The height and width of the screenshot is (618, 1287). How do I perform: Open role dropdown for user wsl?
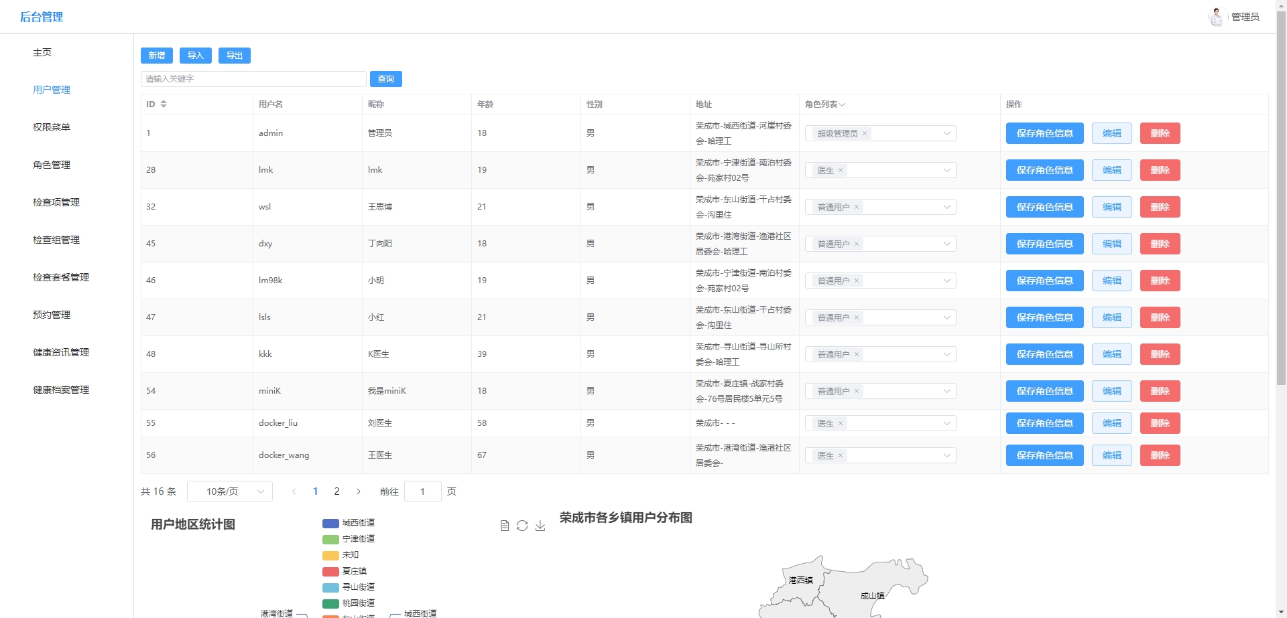[x=946, y=207]
